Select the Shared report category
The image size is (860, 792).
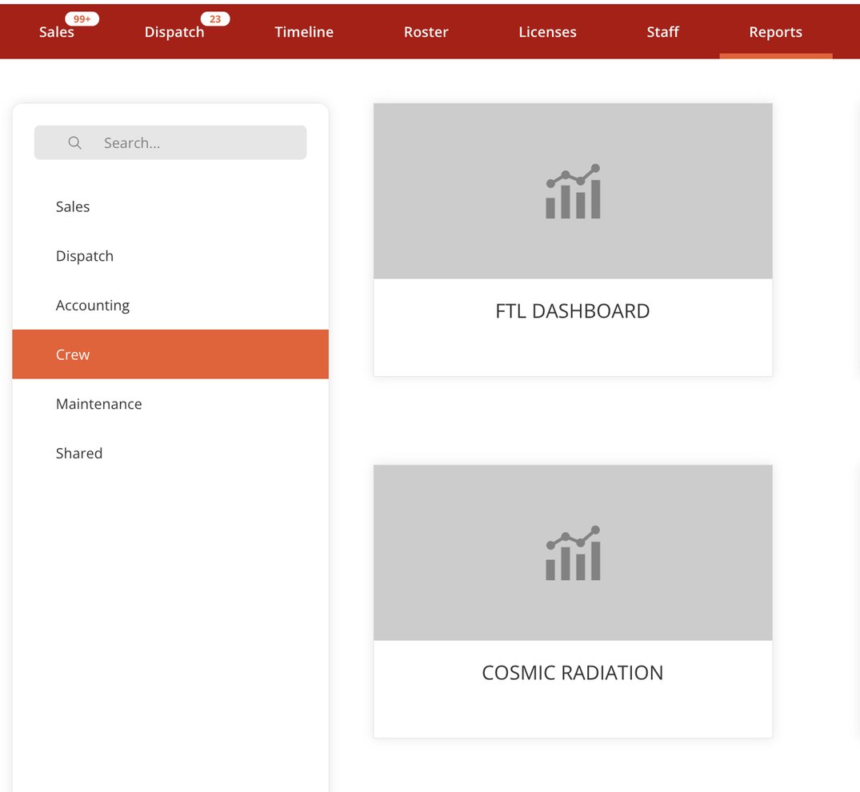click(79, 454)
